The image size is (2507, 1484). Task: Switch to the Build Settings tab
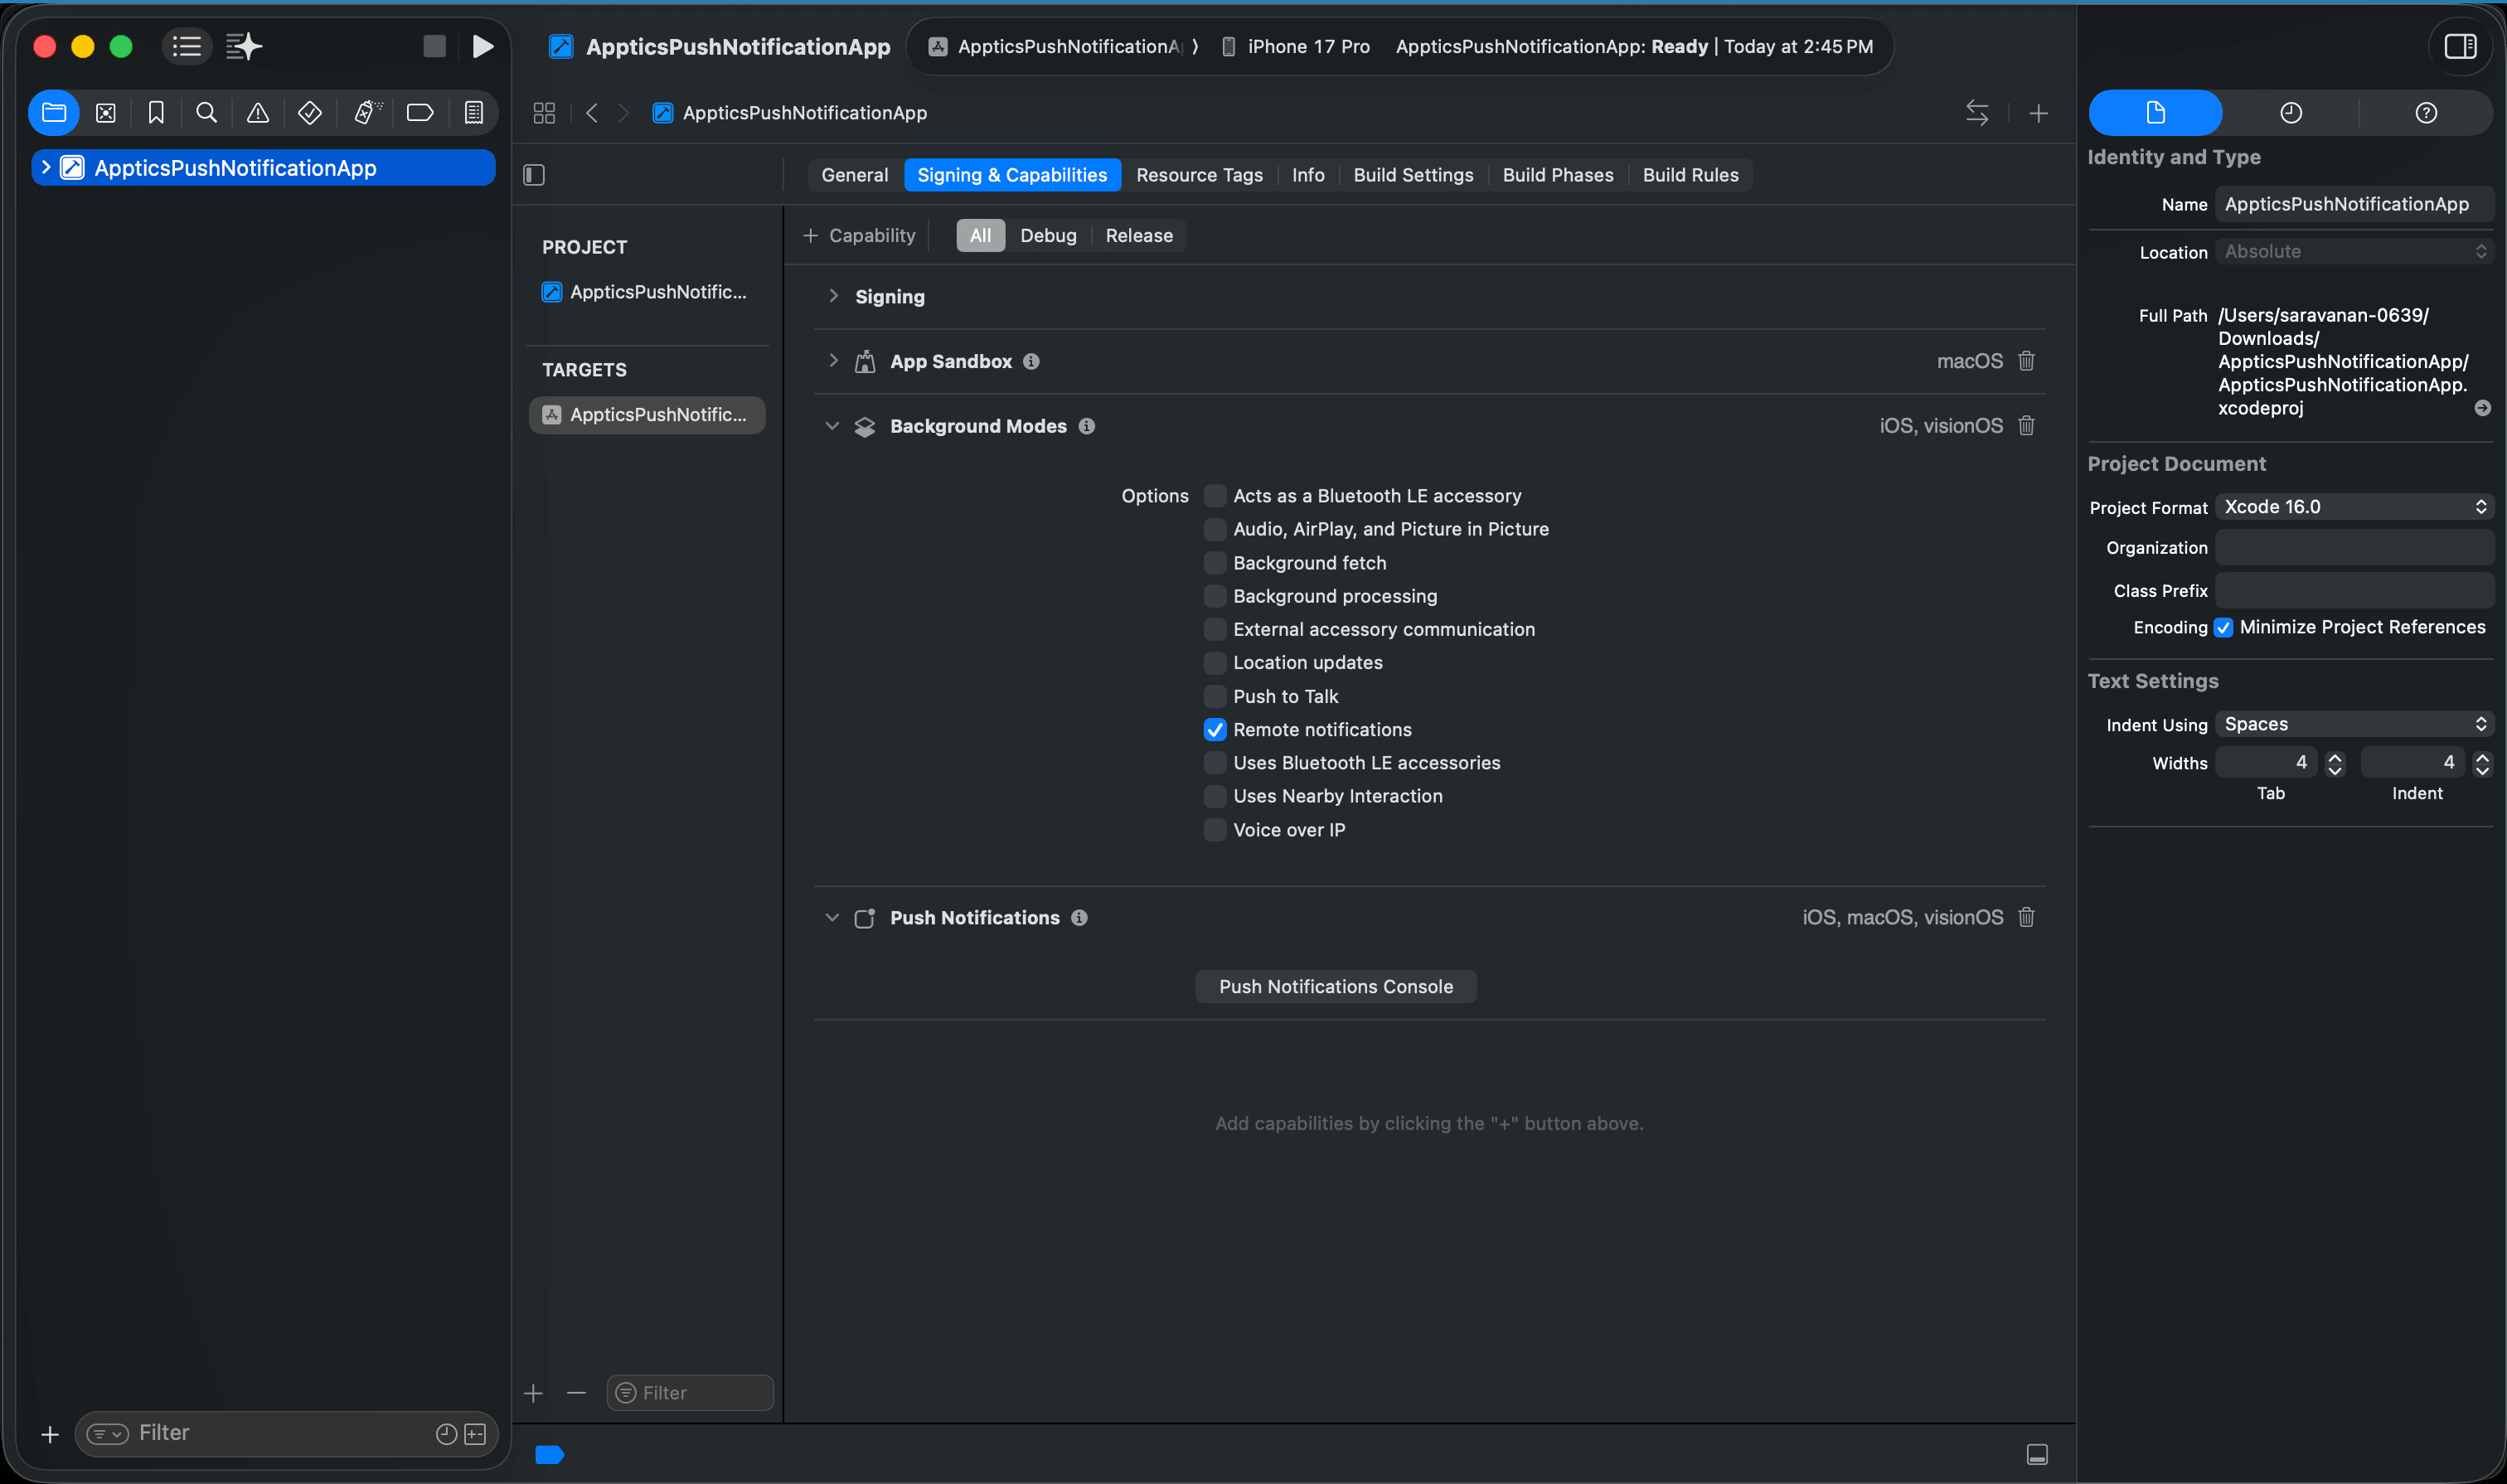tap(1413, 175)
